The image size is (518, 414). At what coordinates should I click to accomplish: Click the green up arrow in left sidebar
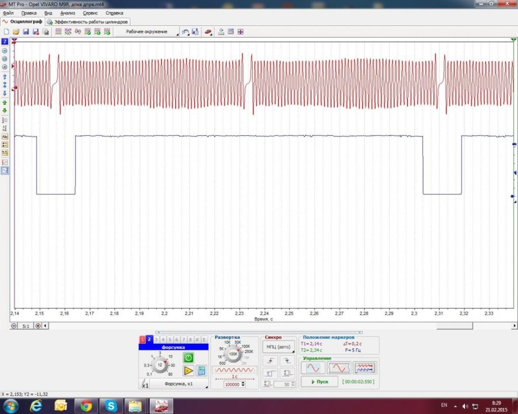tap(5, 103)
